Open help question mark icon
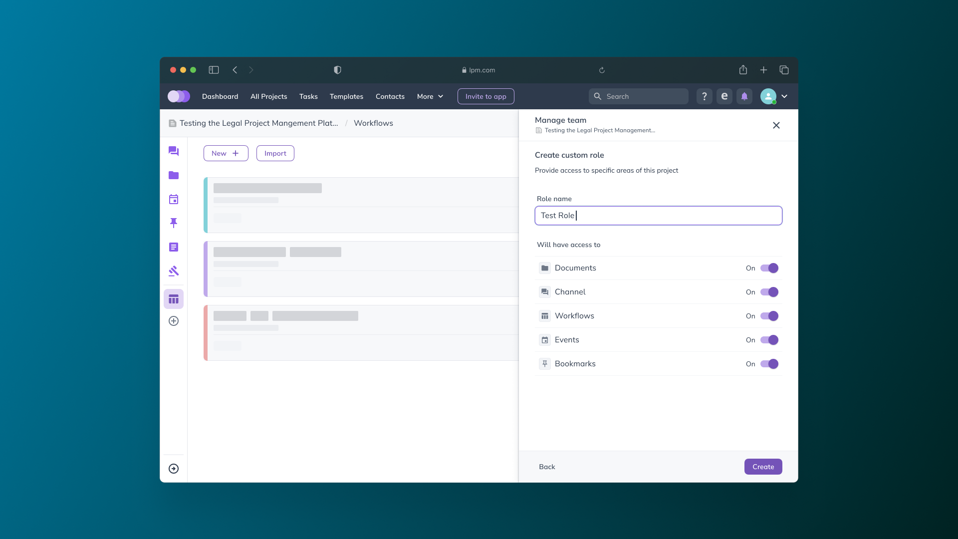This screenshot has width=958, height=539. tap(705, 96)
